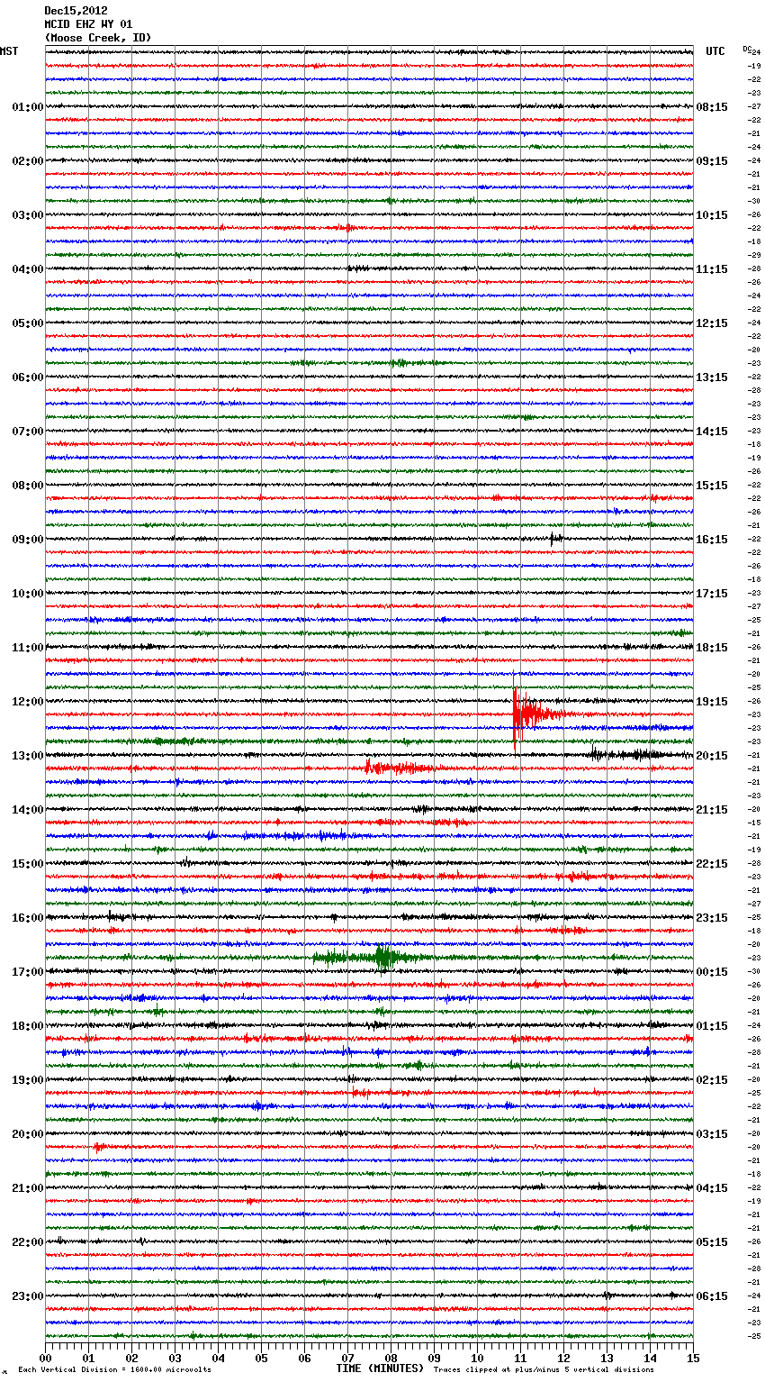Click the 23:15 UTC time label

click(x=712, y=918)
